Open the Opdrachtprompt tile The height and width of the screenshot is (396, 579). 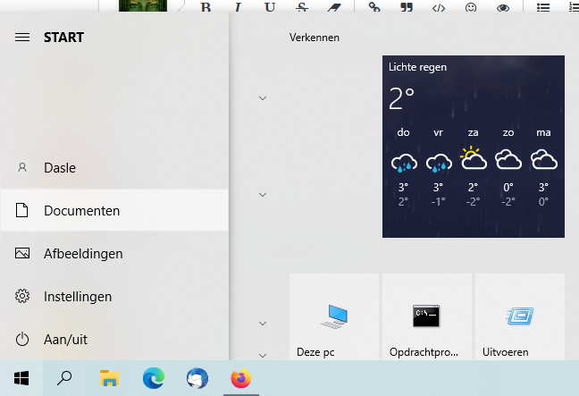pos(427,317)
